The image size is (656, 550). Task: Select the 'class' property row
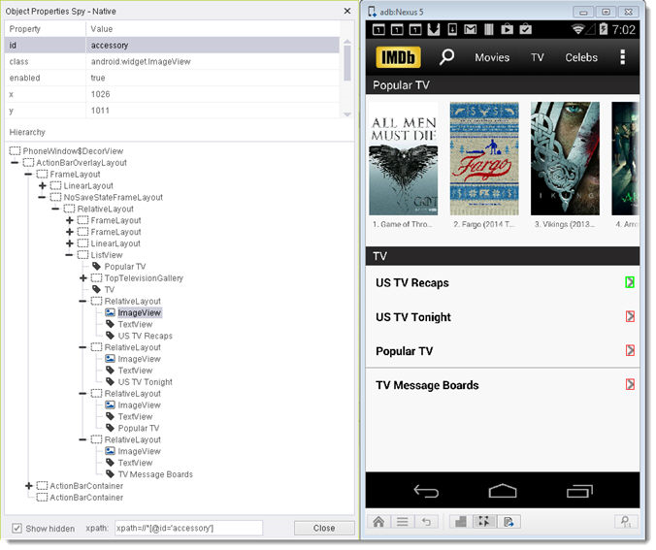173,62
